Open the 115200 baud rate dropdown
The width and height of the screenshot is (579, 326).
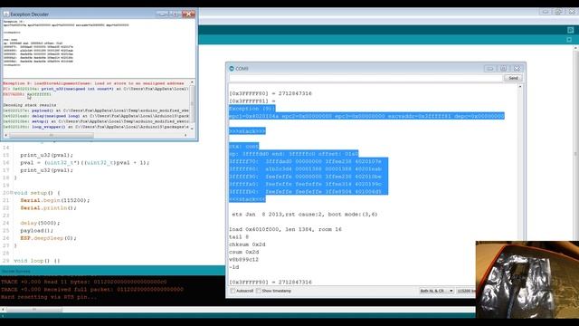[x=466, y=291]
